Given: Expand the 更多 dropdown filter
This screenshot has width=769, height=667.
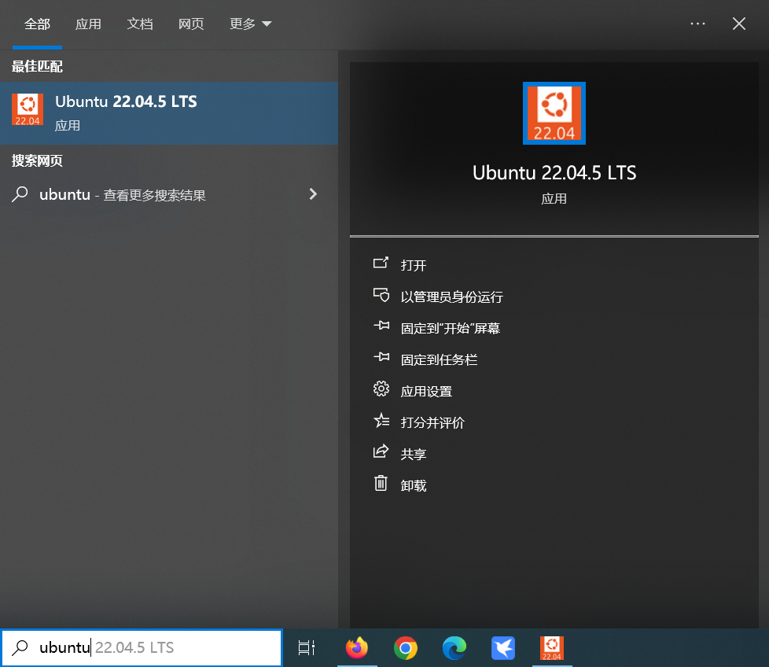Looking at the screenshot, I should pyautogui.click(x=250, y=24).
